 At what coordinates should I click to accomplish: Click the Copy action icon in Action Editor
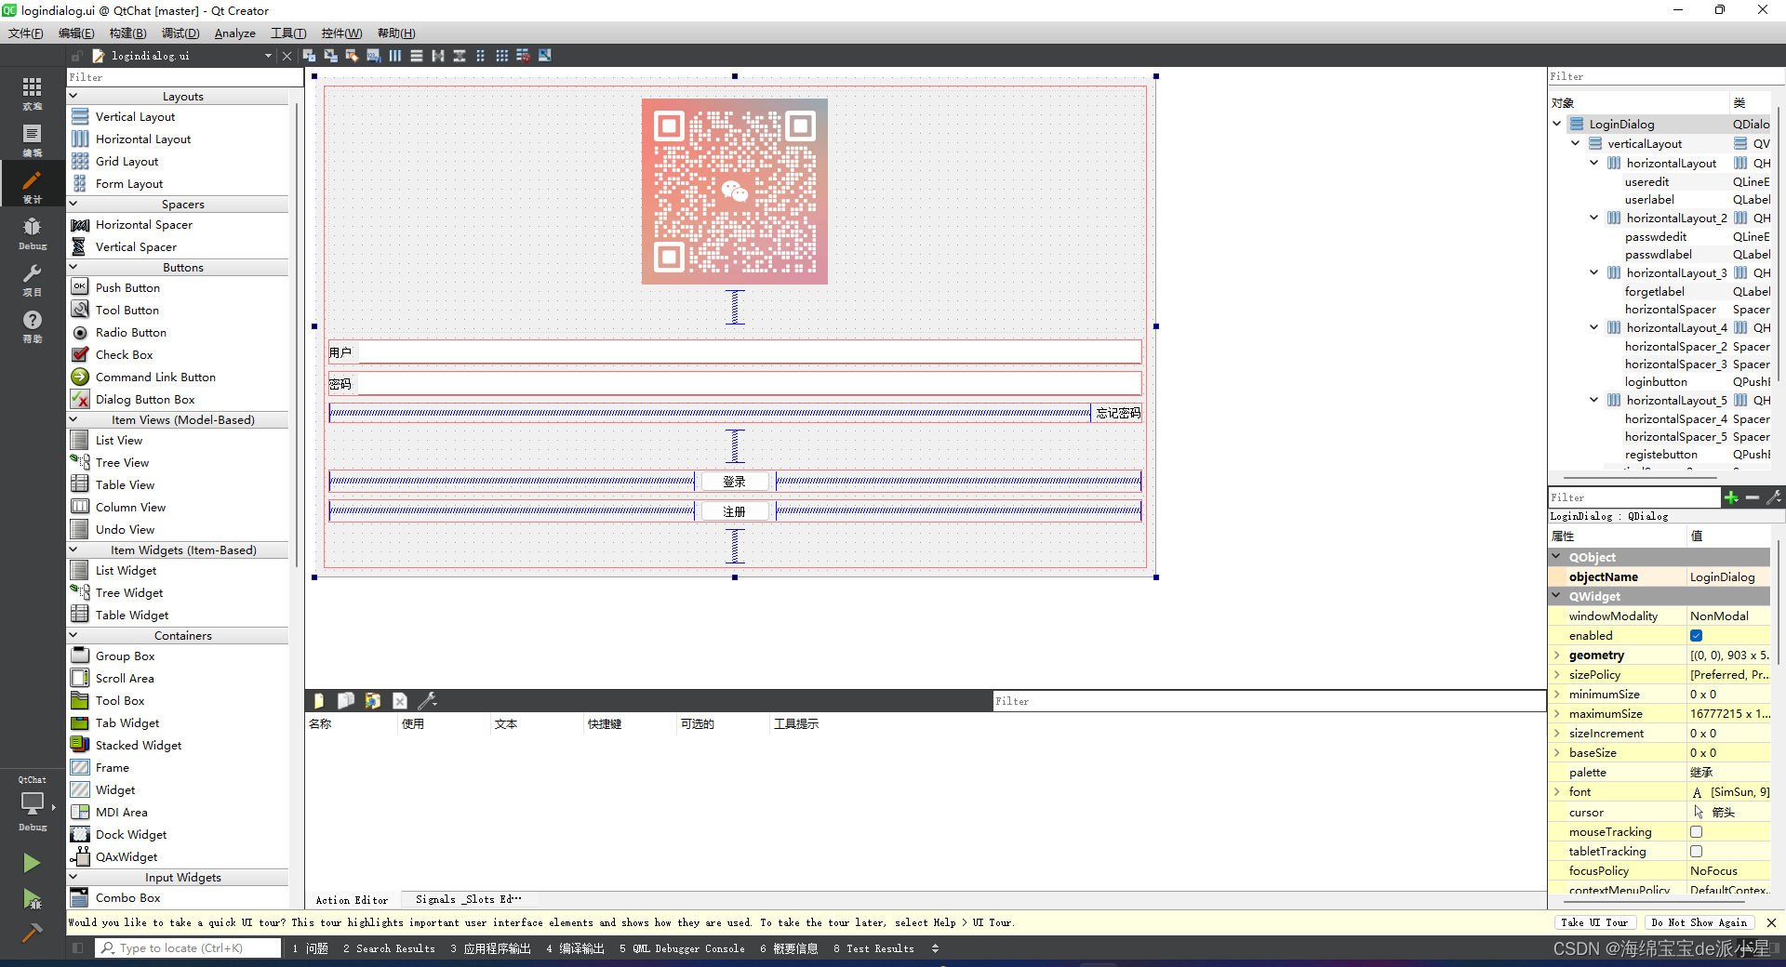point(345,701)
